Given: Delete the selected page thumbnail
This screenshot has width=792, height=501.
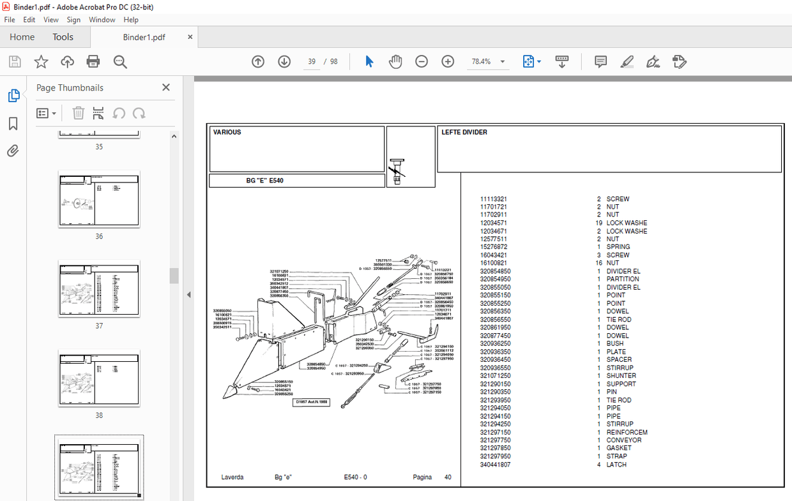Looking at the screenshot, I should coord(78,113).
